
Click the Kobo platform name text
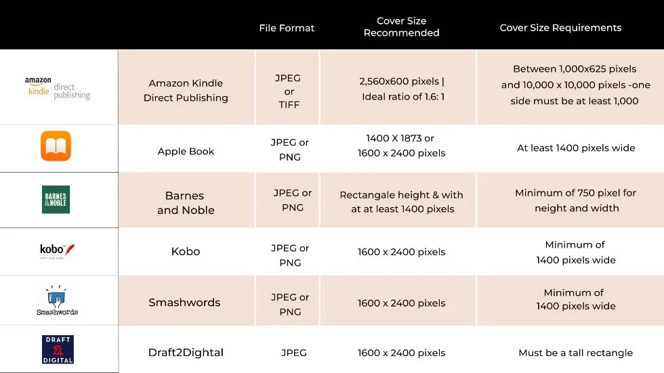point(186,251)
